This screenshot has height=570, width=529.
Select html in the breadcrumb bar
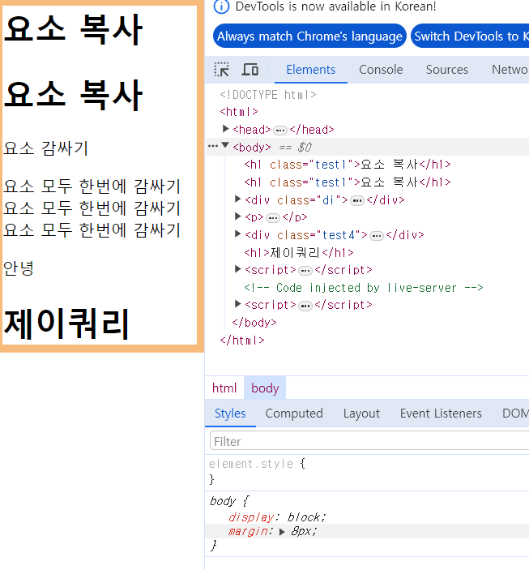224,388
